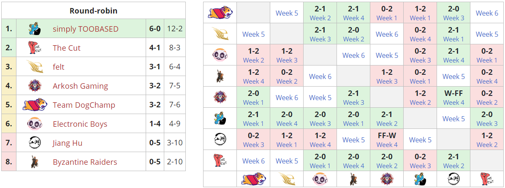Image resolution: width=505 pixels, height=188 pixels.
Task: Open the simply TOOBASED team name link
Action: point(85,29)
